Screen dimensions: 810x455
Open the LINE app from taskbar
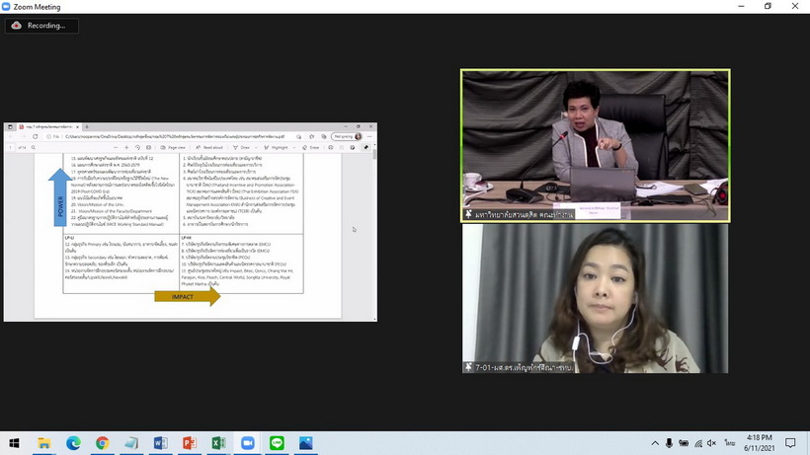coord(277,443)
